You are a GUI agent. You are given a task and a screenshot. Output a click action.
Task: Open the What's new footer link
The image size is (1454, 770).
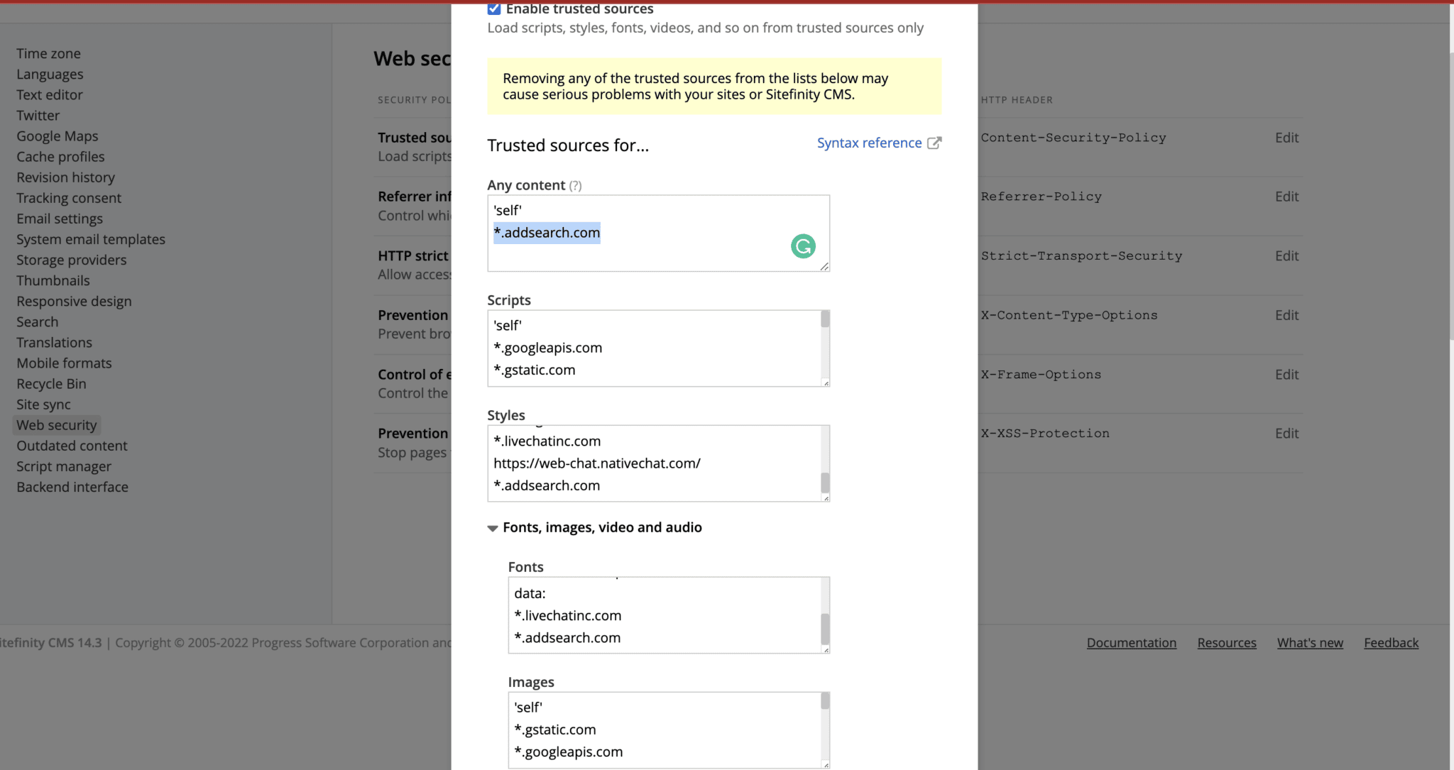(1310, 643)
